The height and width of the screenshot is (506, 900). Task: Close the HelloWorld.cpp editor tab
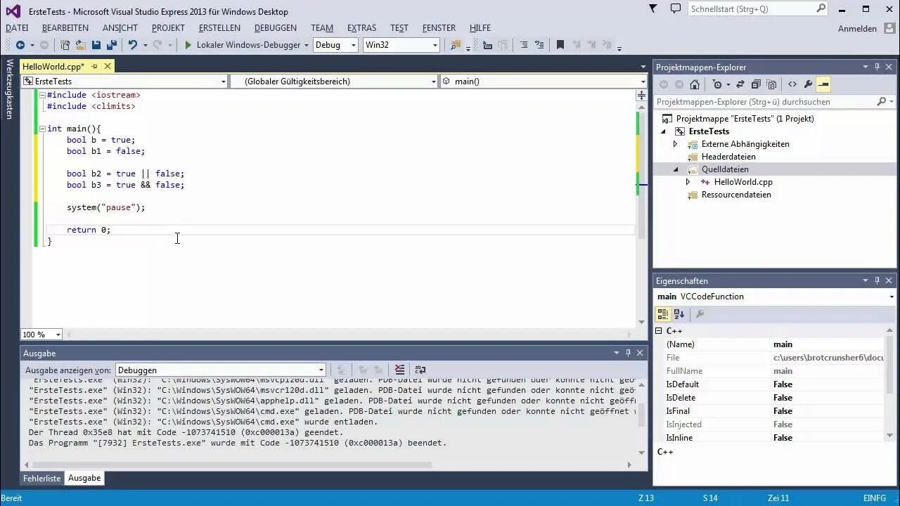coord(108,66)
